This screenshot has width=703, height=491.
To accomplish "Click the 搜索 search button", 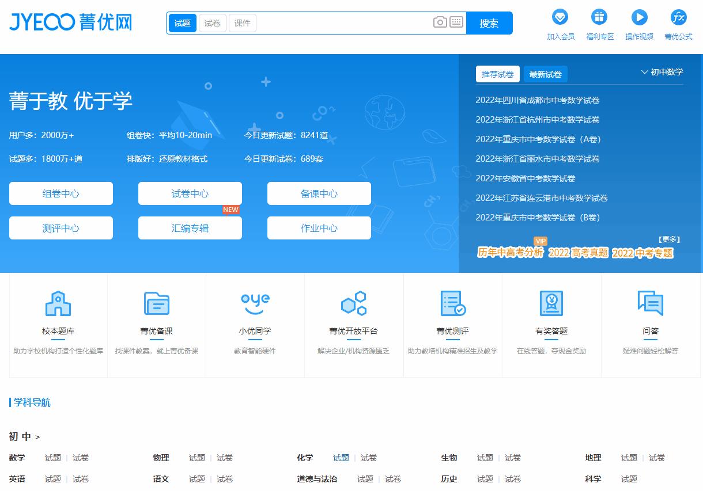I will pos(489,22).
